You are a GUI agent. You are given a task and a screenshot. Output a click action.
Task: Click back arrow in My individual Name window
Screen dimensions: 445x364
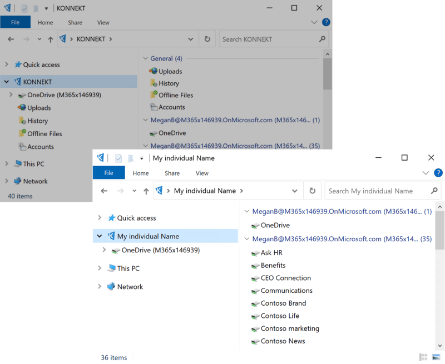point(104,191)
